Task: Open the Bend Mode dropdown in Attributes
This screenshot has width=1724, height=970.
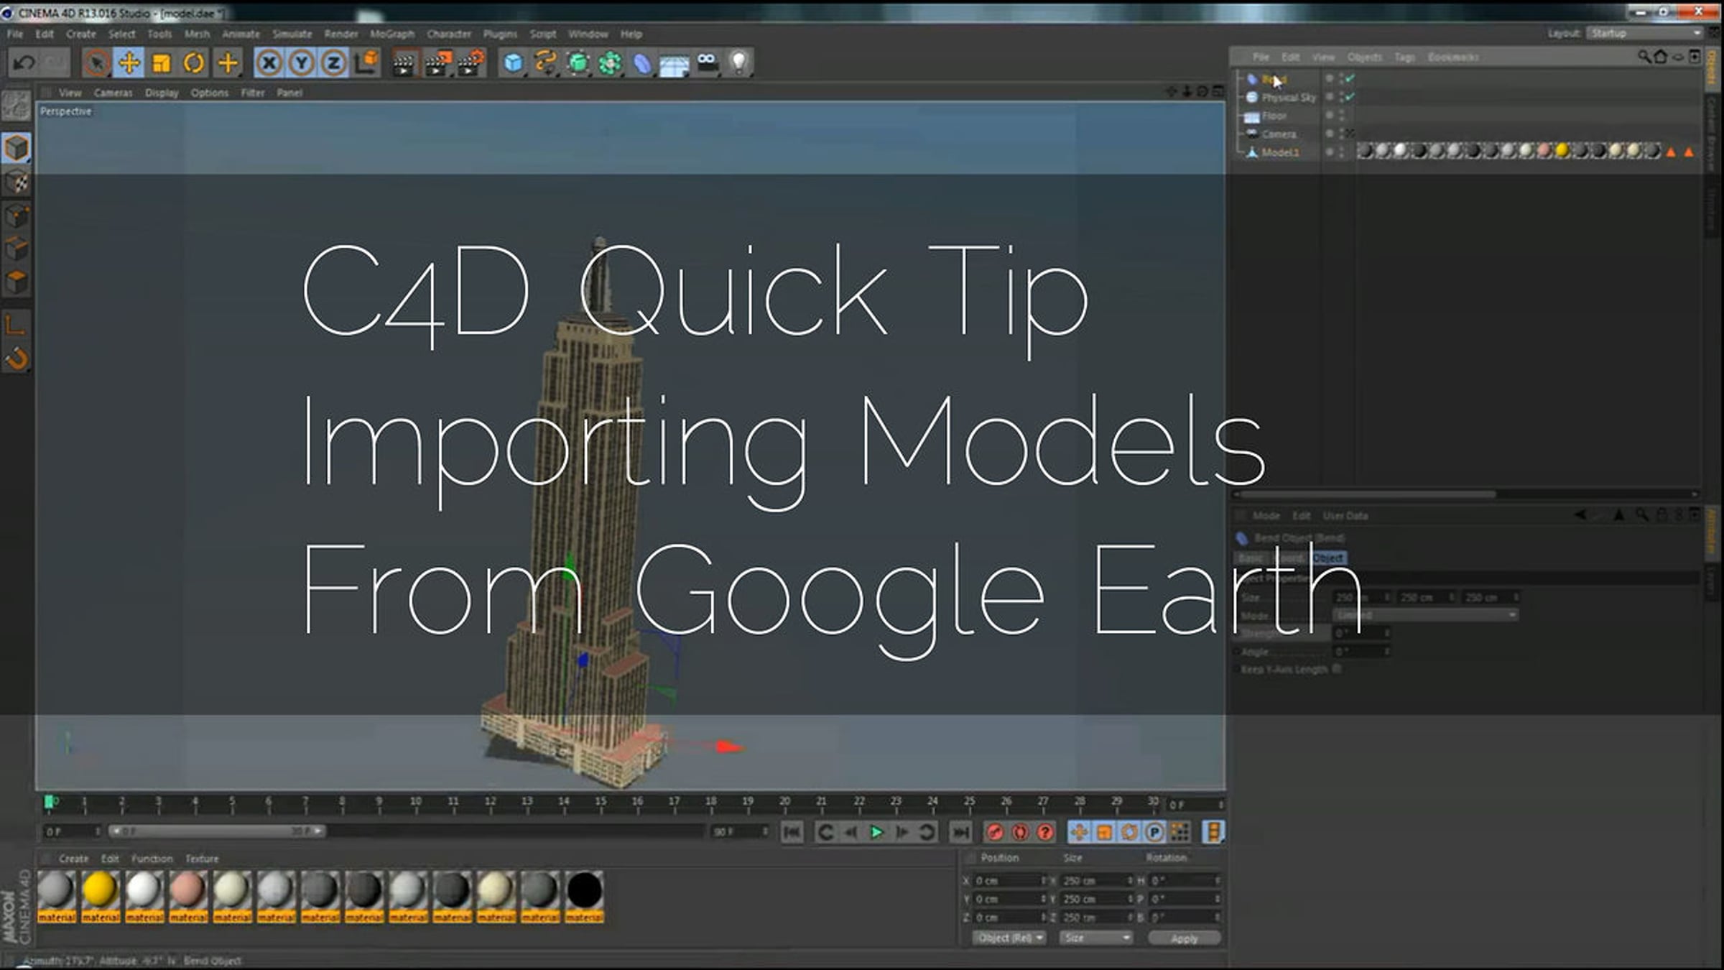Action: [1426, 615]
